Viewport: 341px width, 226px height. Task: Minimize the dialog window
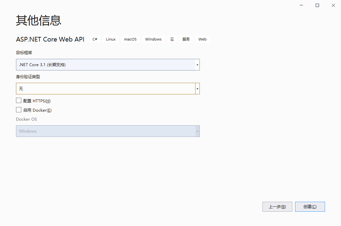coord(301,5)
